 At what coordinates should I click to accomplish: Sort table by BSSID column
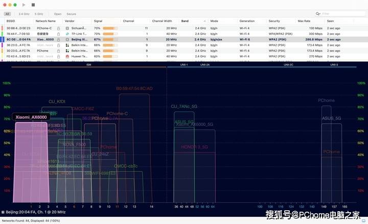click(11, 21)
